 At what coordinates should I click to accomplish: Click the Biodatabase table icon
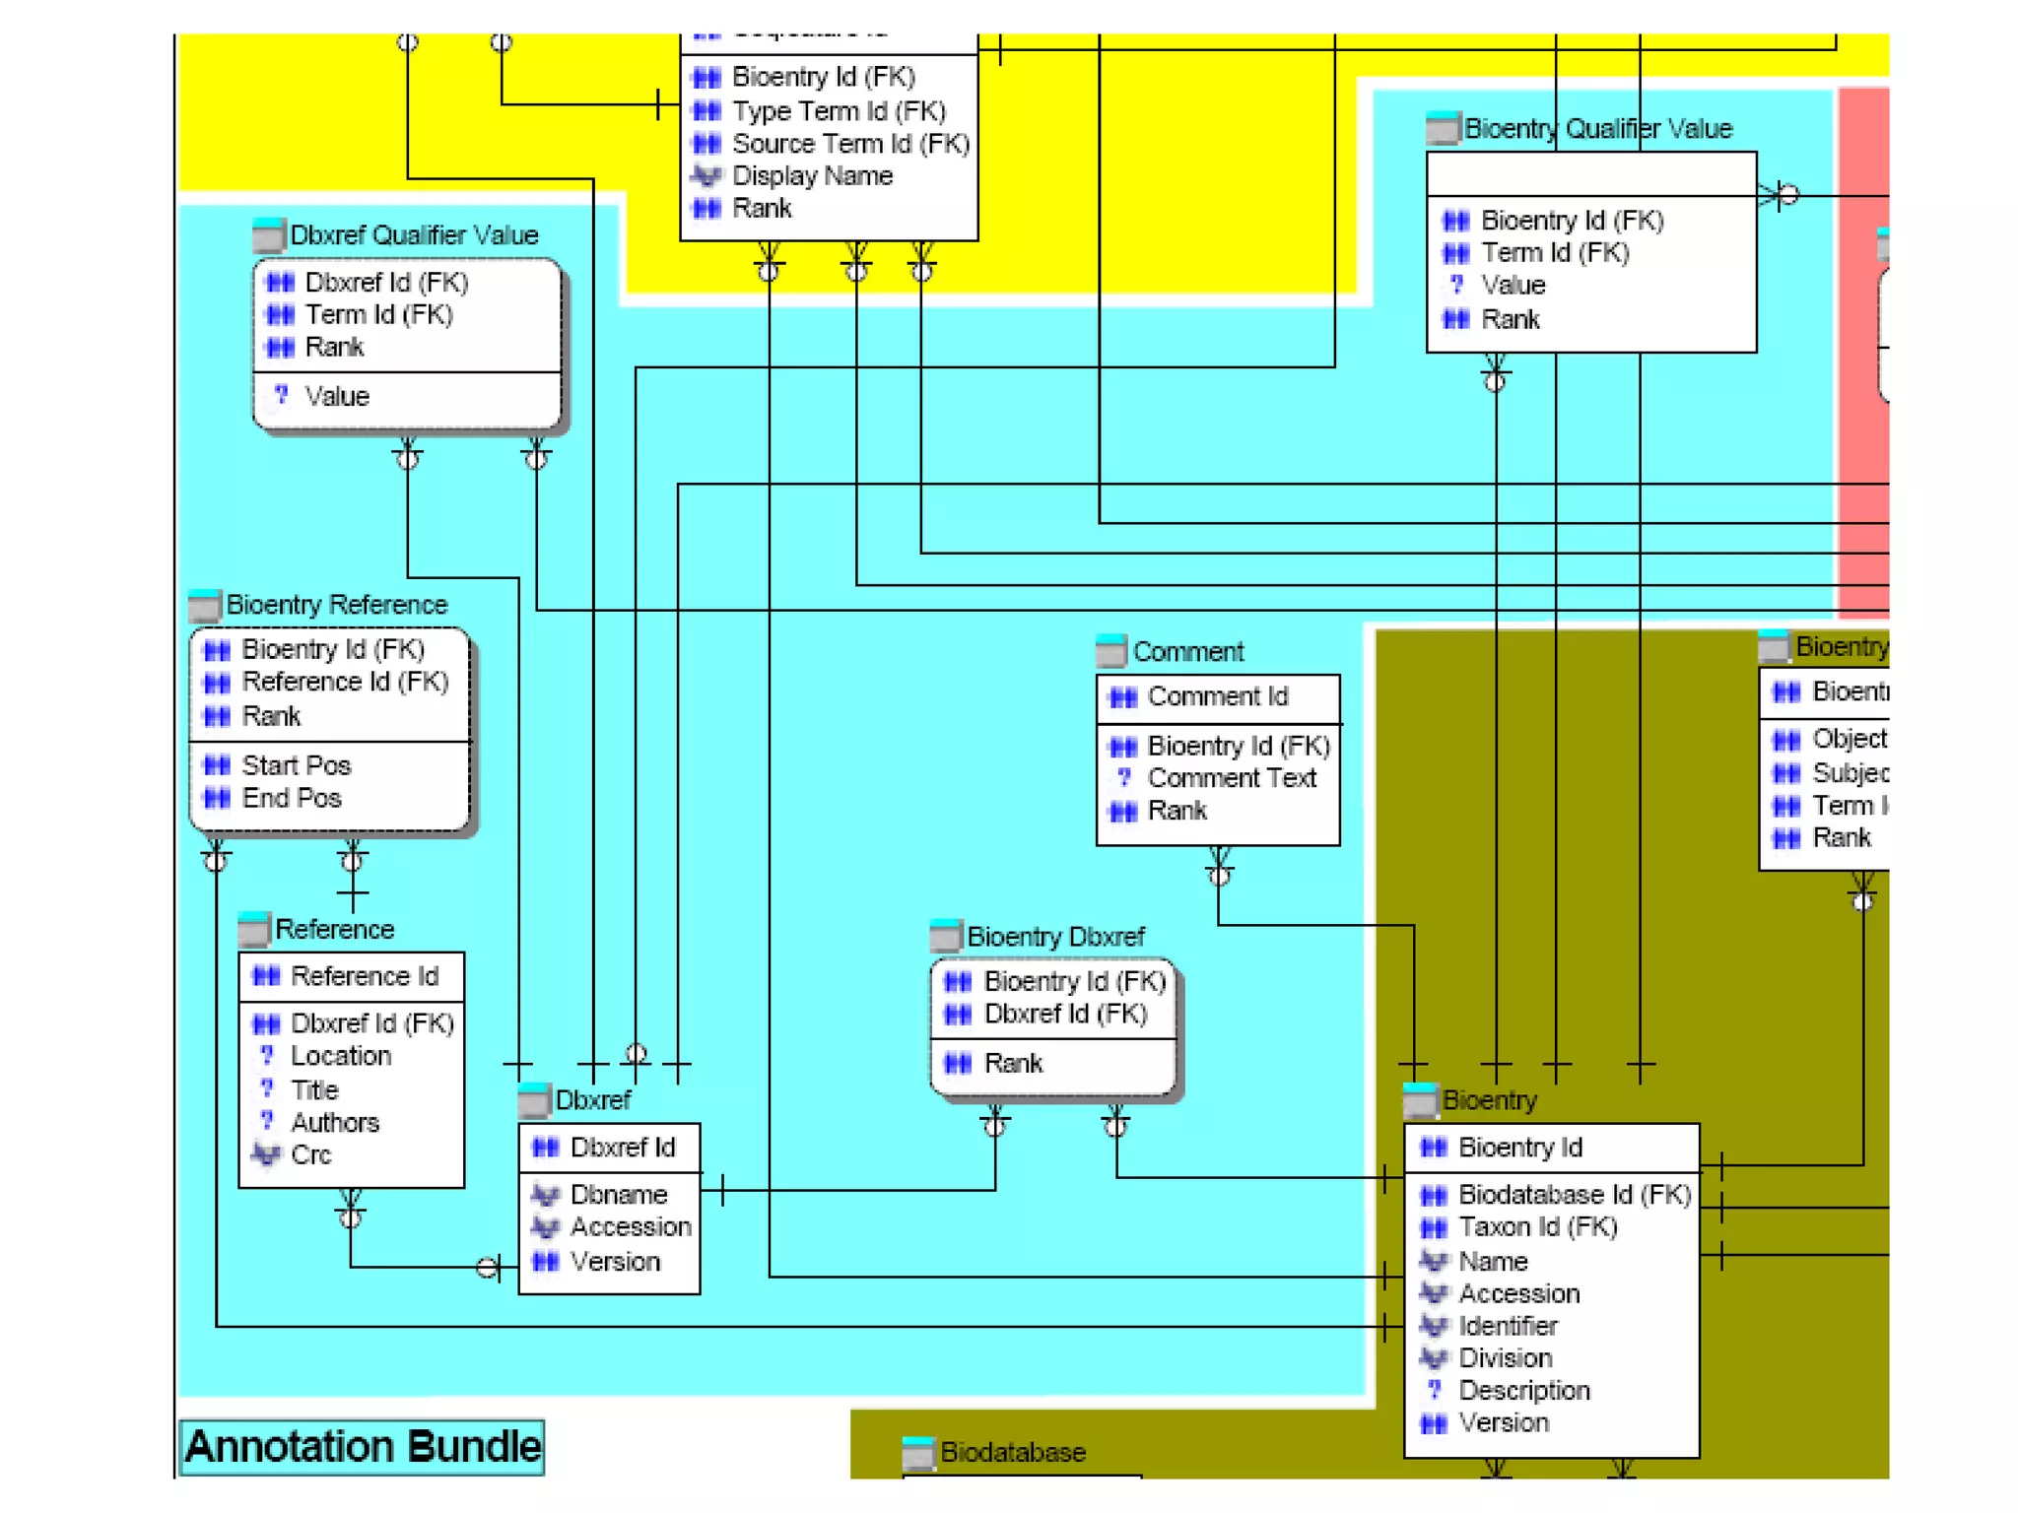tap(917, 1453)
